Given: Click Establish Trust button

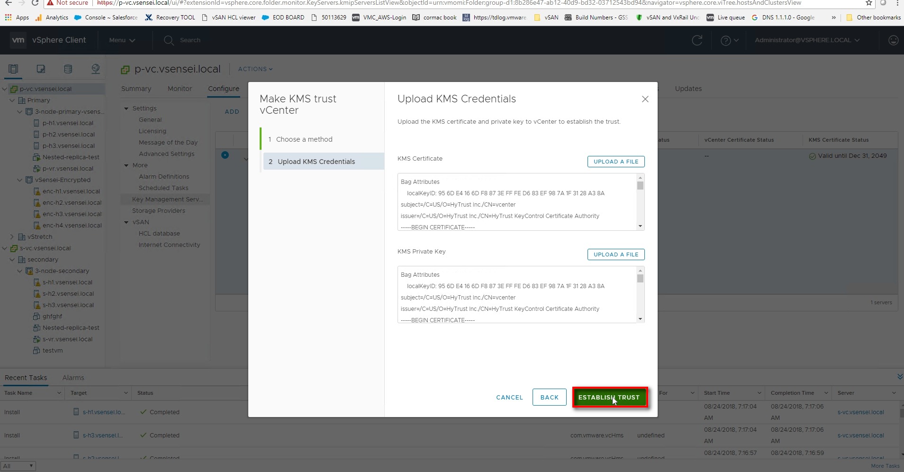Looking at the screenshot, I should [x=609, y=398].
